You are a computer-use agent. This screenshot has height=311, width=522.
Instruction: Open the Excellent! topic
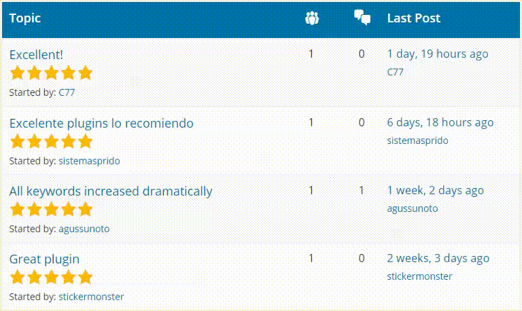tap(36, 55)
